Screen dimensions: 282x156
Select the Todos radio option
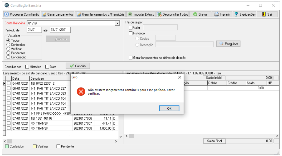(8, 41)
